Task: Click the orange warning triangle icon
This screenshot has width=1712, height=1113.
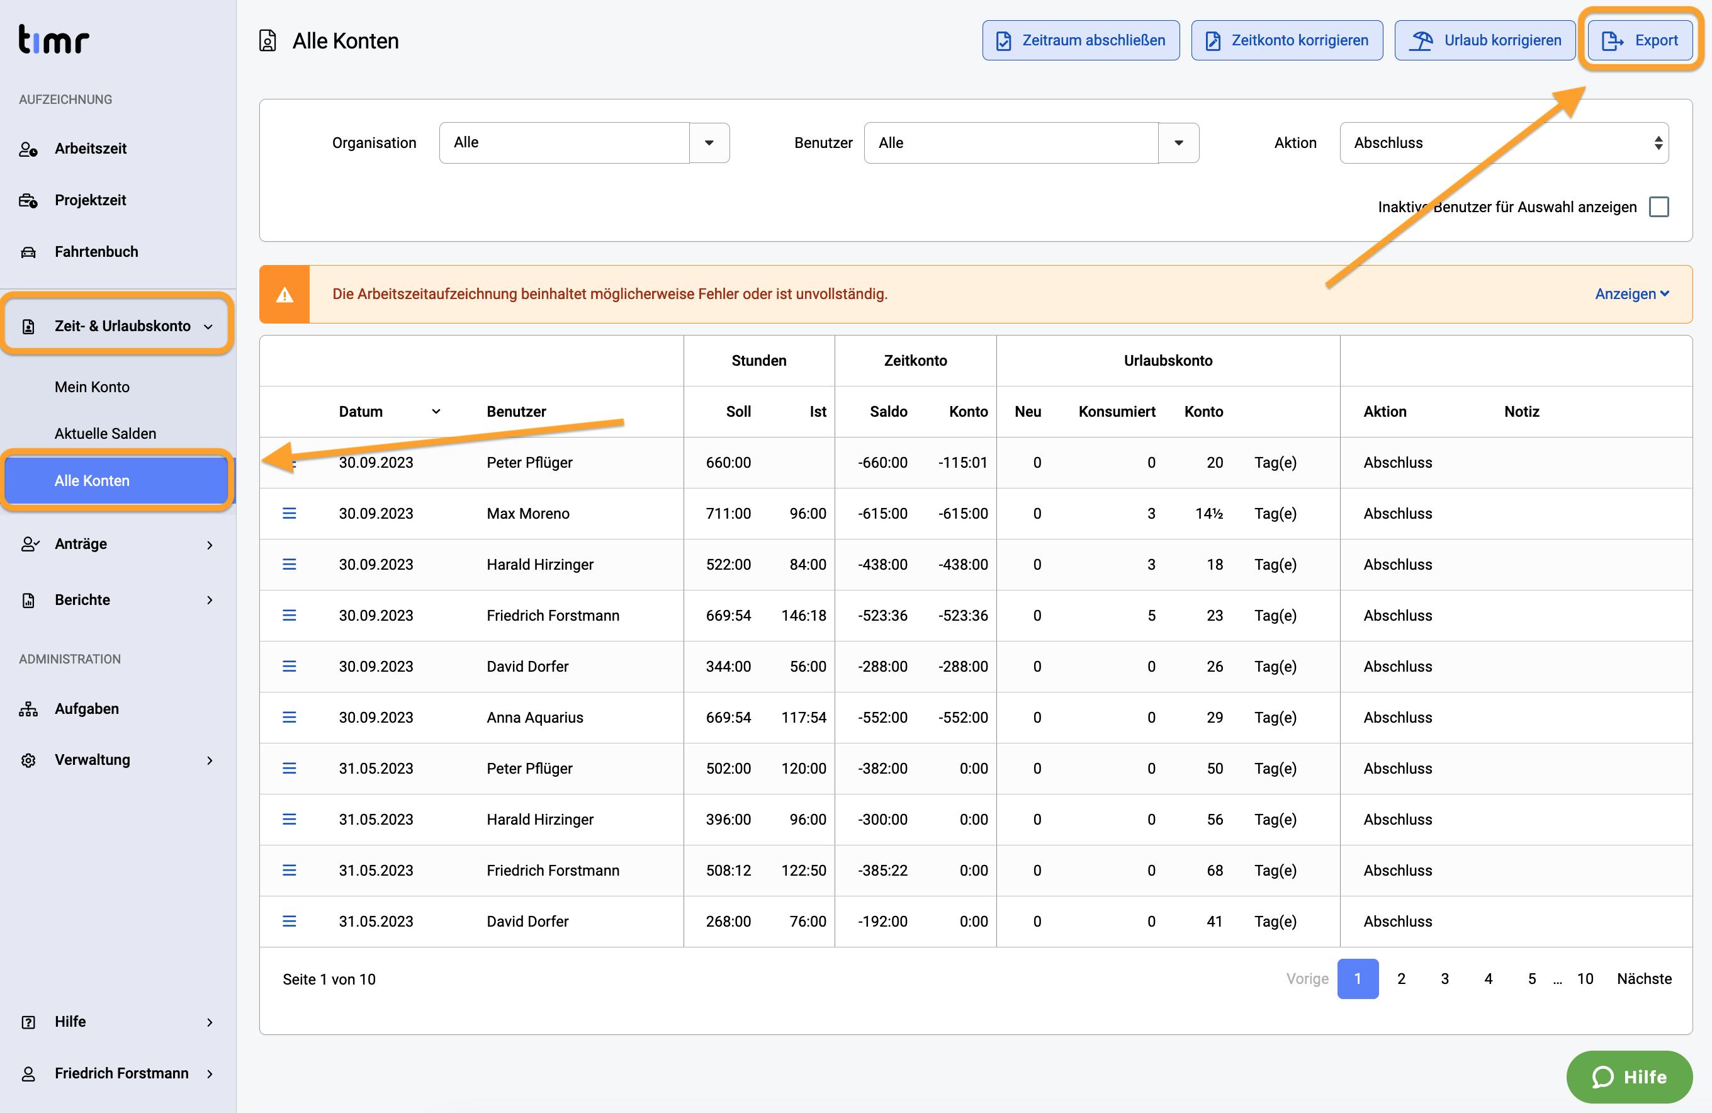Action: [285, 294]
